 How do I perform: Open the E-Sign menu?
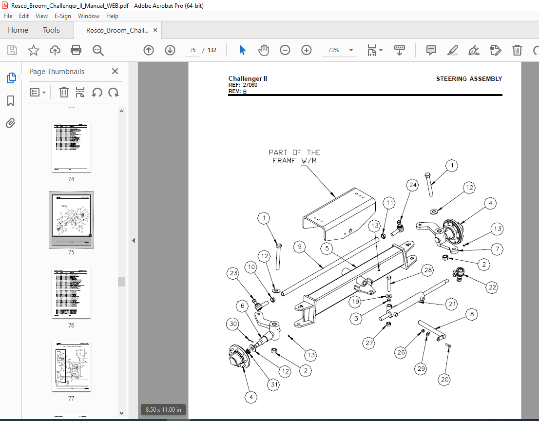[62, 16]
